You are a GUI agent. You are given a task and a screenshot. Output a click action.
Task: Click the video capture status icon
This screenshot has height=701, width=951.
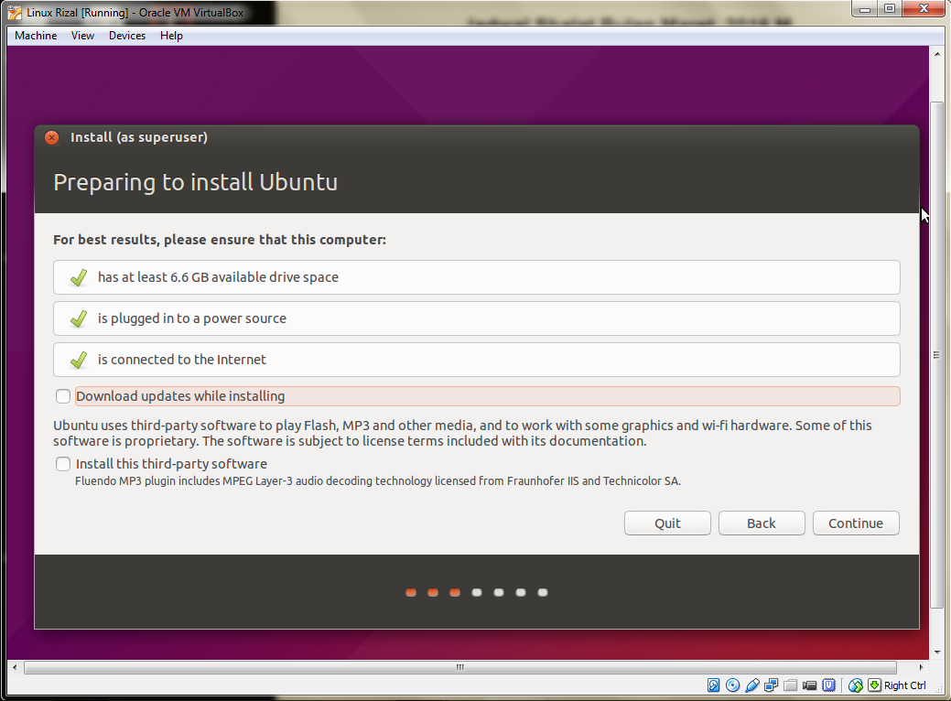[809, 685]
